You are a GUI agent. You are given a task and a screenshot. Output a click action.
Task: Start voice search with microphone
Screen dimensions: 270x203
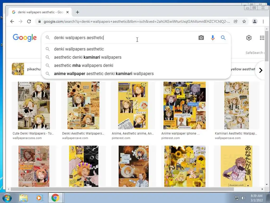click(x=213, y=38)
